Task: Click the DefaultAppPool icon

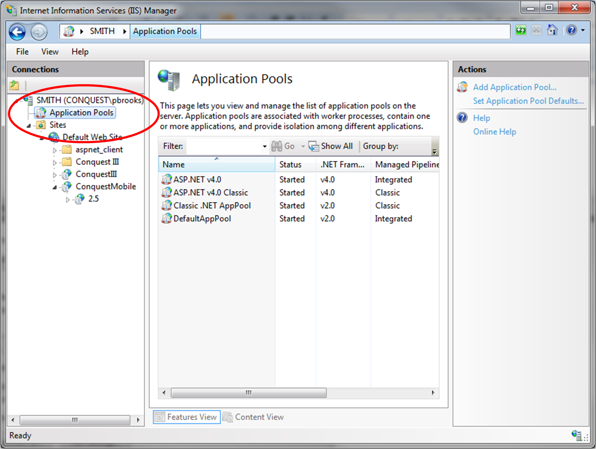Action: point(166,218)
